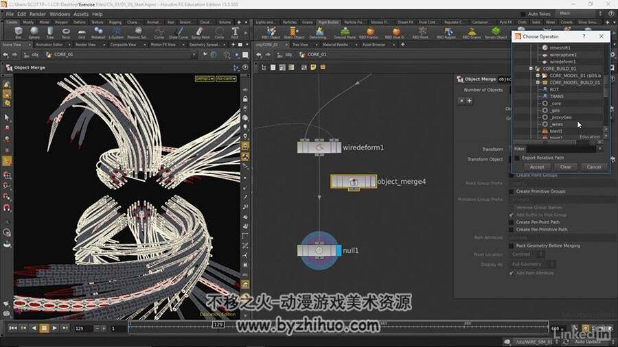
Task: Click the frame 129 marker on timeline
Action: coord(218,324)
